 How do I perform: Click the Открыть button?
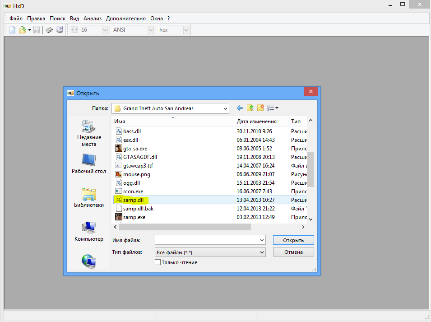(x=293, y=240)
